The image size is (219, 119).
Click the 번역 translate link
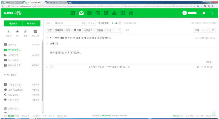pos(127,30)
